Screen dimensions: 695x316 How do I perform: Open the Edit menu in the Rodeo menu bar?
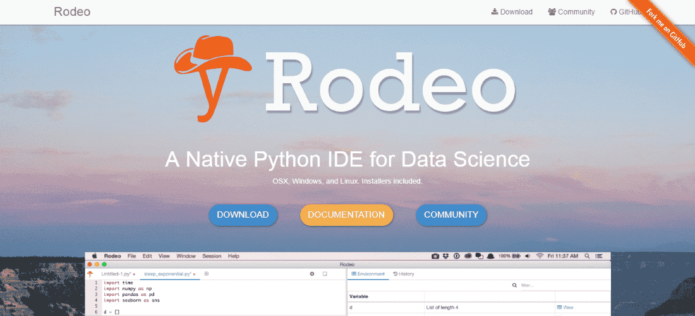click(147, 256)
